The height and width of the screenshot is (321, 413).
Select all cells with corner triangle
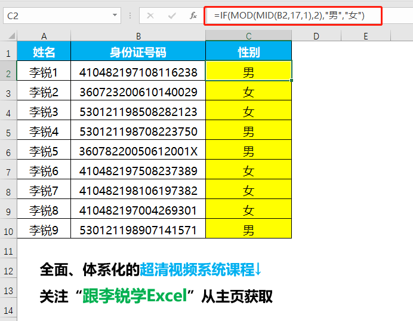[x=11, y=36]
